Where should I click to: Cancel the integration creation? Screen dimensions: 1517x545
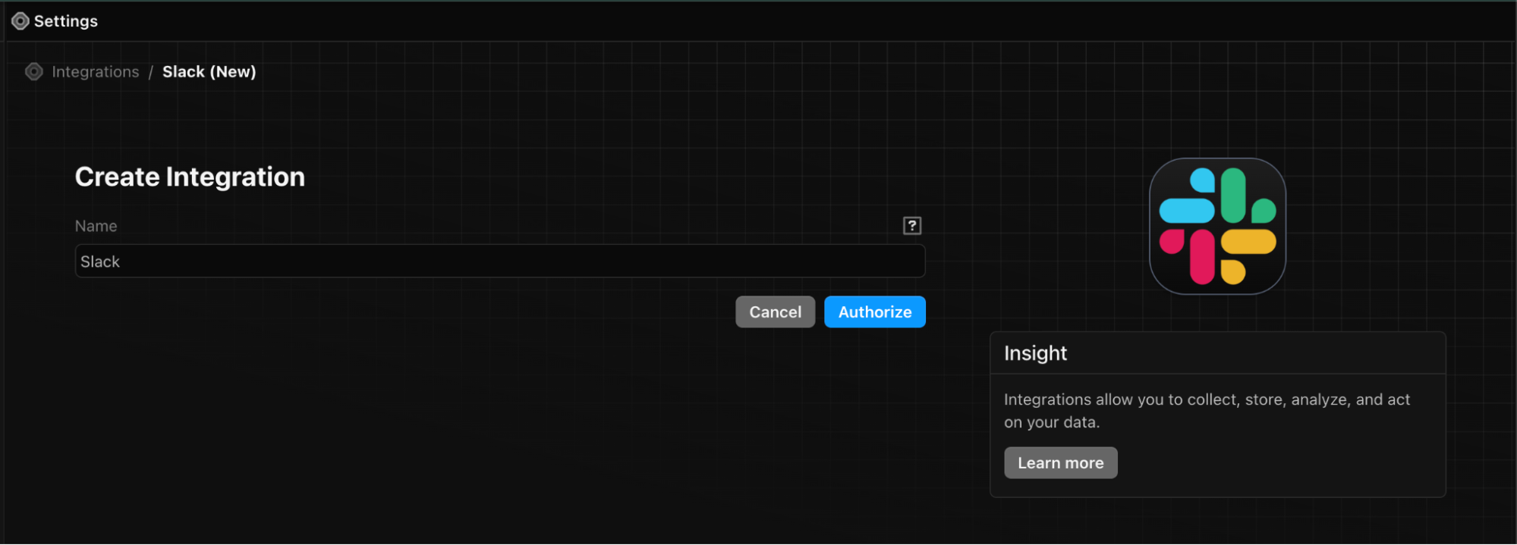[775, 312]
